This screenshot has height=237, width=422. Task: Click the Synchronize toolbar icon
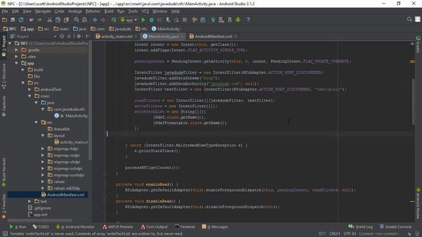pos(21,20)
